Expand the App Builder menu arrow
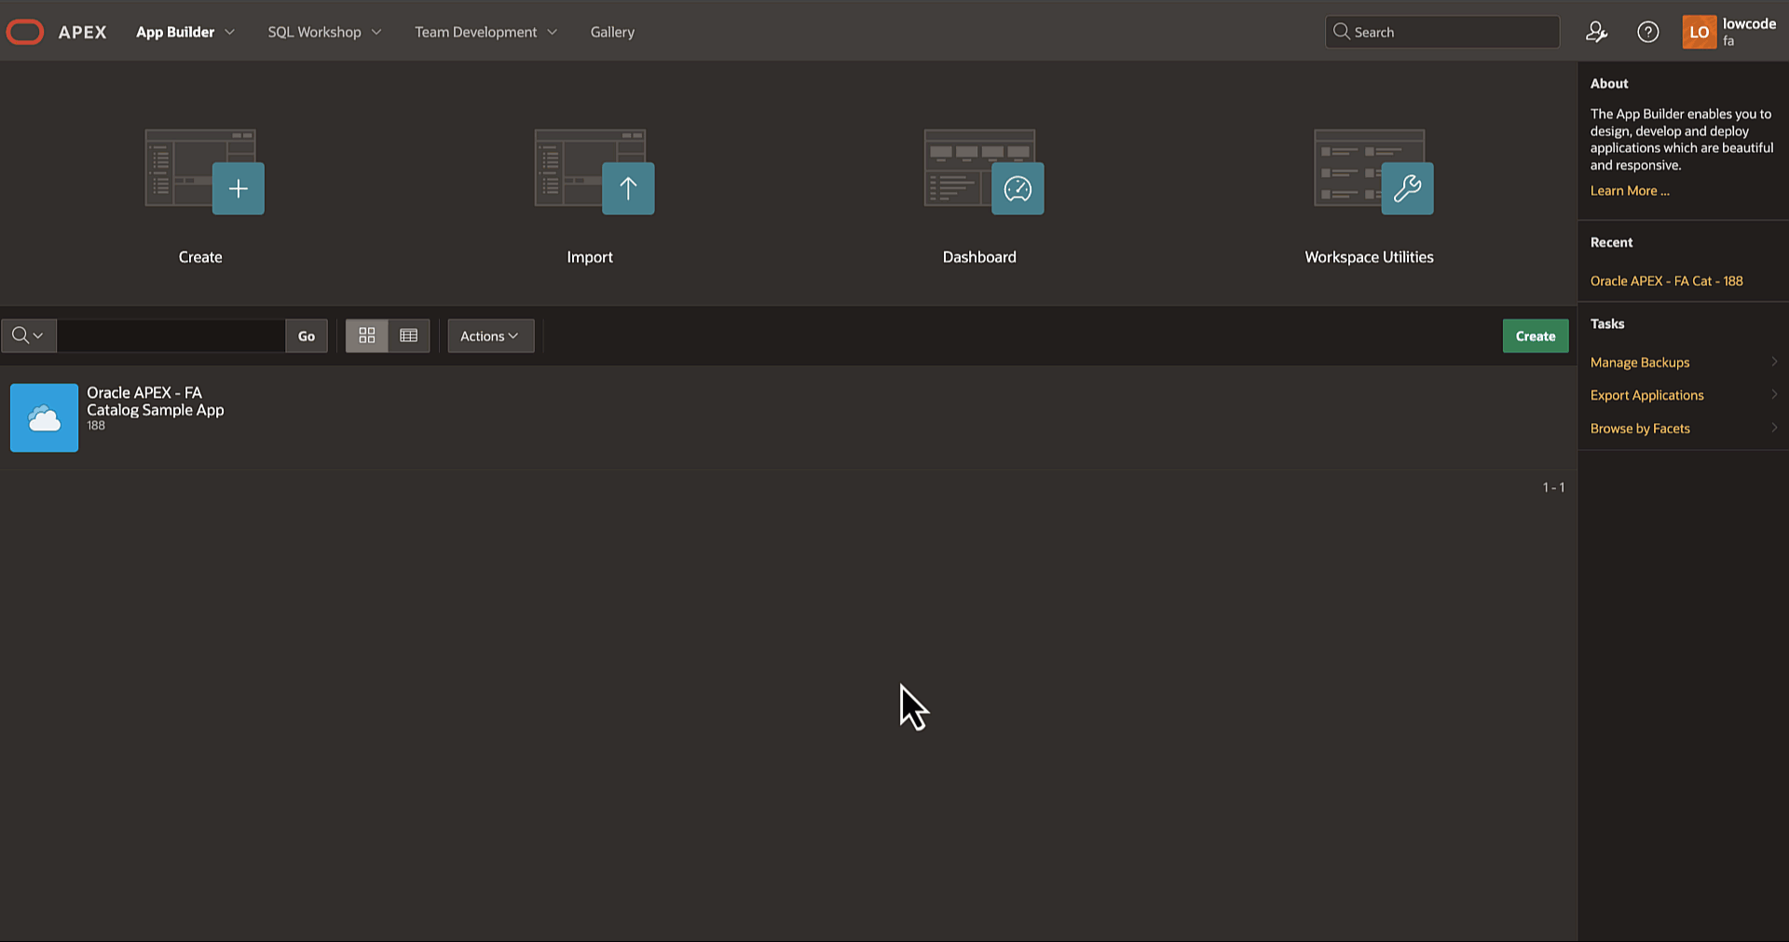The width and height of the screenshot is (1789, 942). [230, 32]
